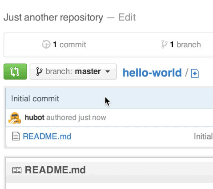Click the book icon in README header
Viewport: 213px width, 189px height.
[17, 170]
